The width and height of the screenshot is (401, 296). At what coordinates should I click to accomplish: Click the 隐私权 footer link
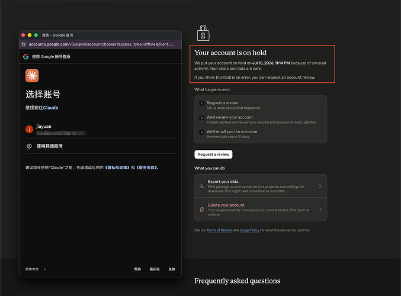pos(155,269)
